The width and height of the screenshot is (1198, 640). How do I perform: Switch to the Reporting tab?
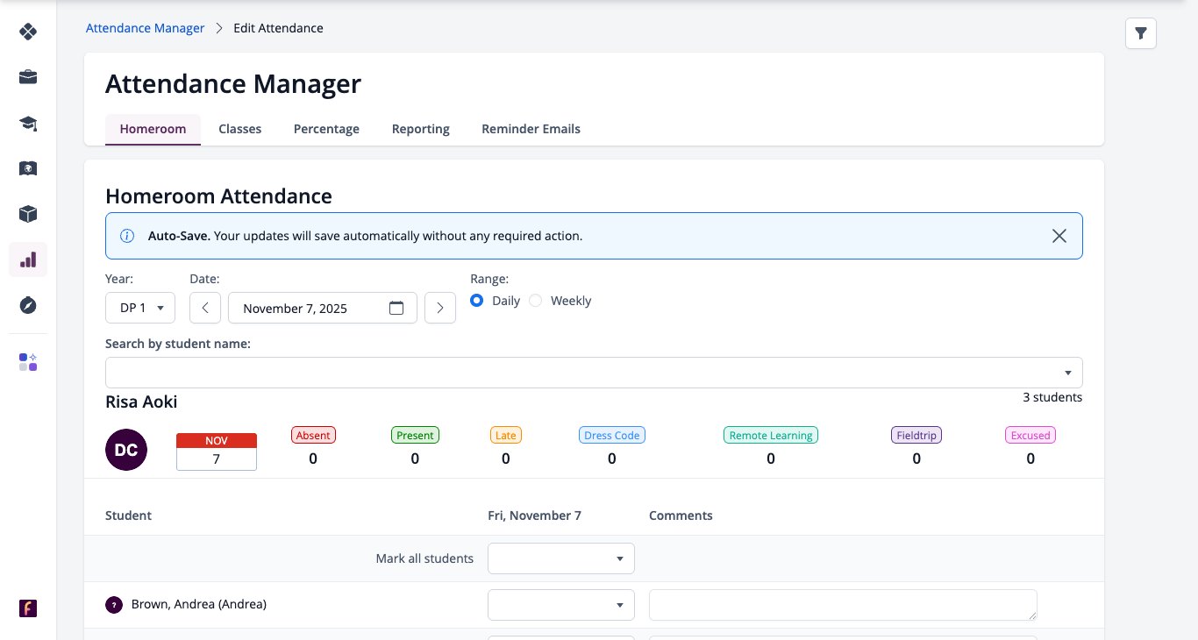click(421, 129)
